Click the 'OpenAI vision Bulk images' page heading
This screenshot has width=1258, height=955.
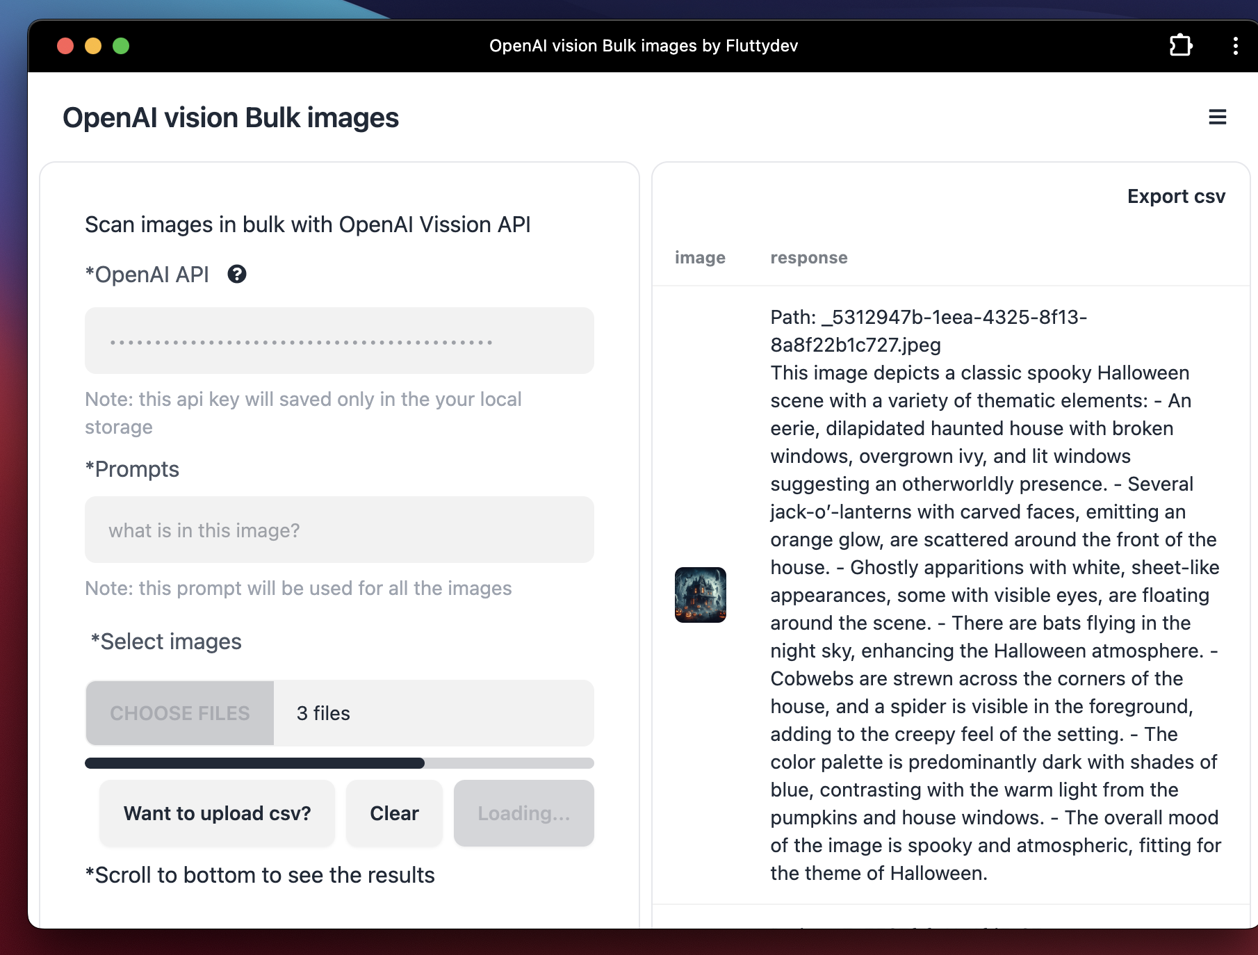(x=231, y=117)
